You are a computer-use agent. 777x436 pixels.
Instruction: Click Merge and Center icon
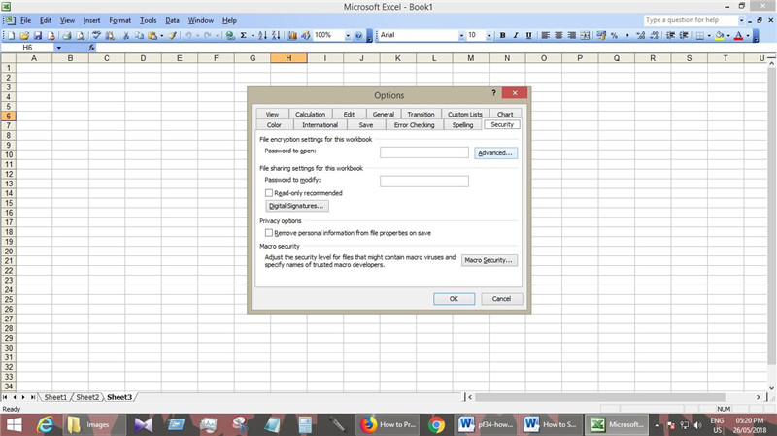tap(586, 35)
